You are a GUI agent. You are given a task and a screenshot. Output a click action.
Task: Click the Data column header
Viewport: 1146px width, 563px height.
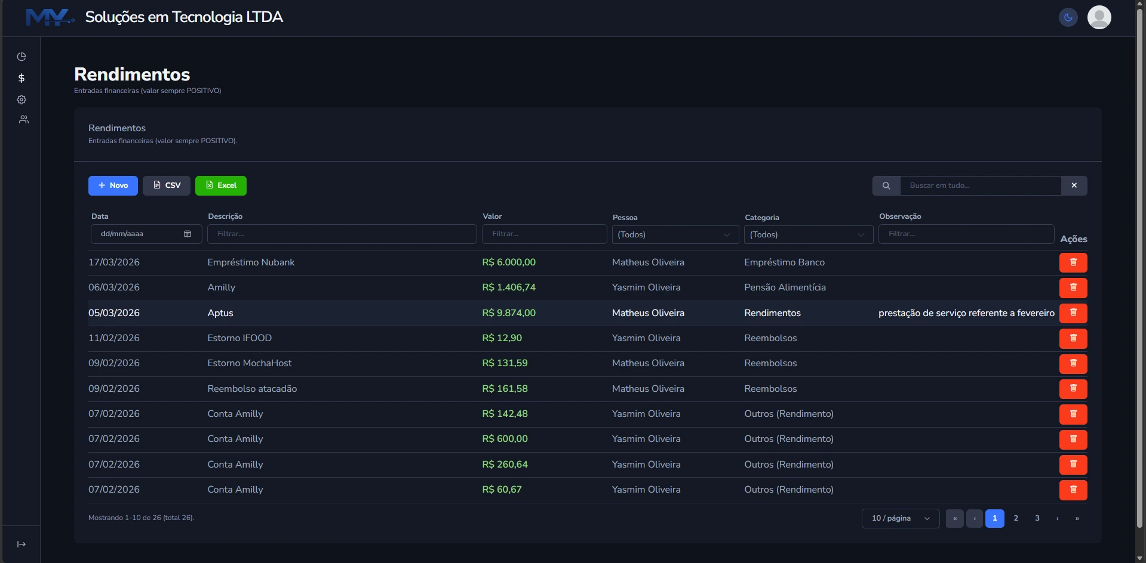(100, 216)
